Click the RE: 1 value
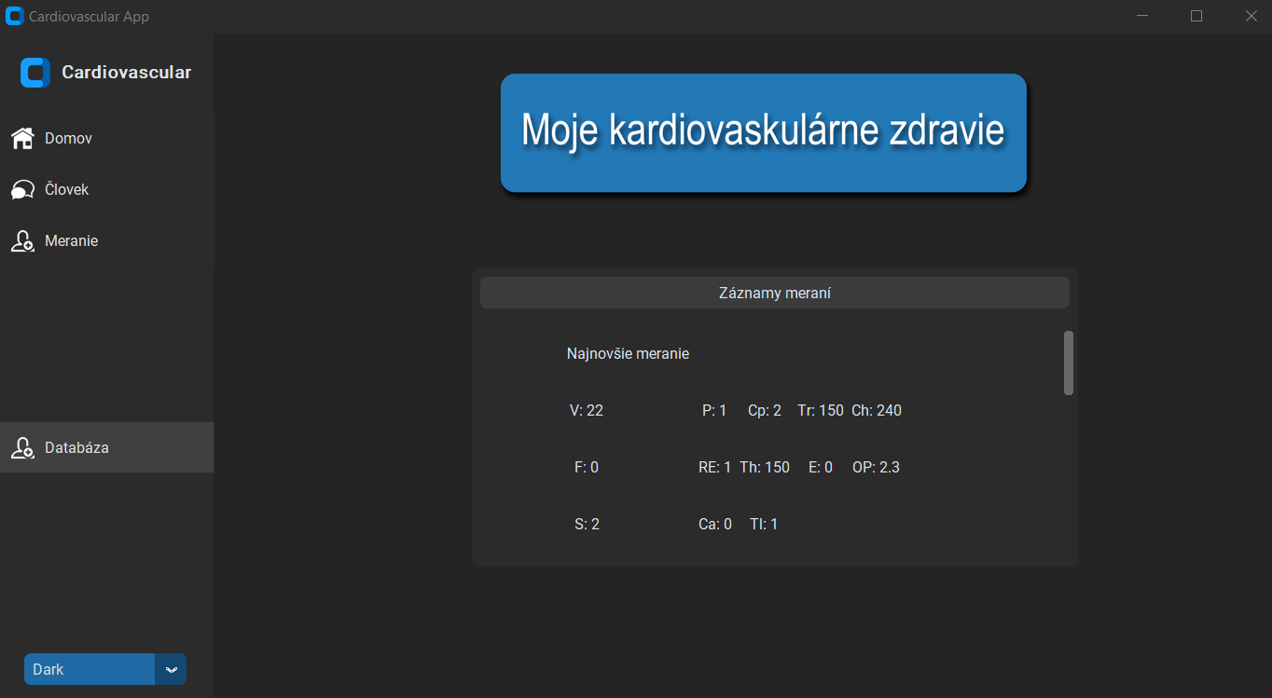The width and height of the screenshot is (1272, 698). (715, 467)
